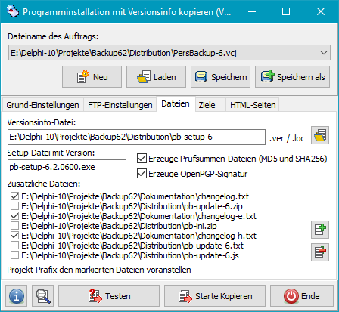Uncheck the changelog-e.txt file entry
Screen dimensions: 339x312
coord(15,216)
